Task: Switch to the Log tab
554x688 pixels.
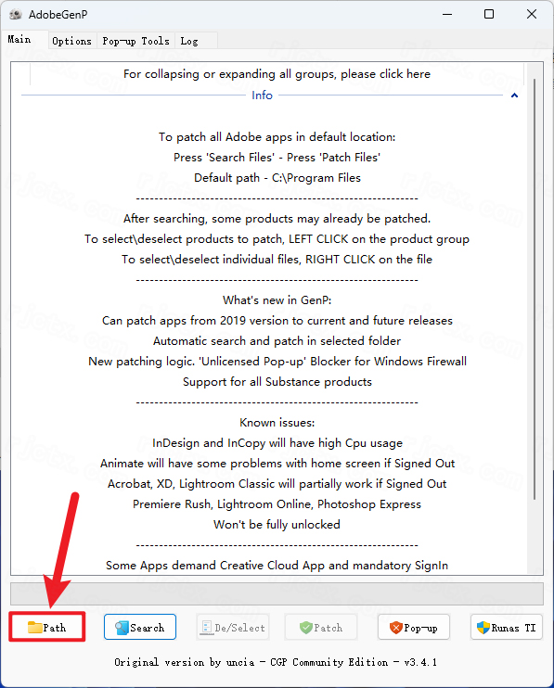Action: 196,41
